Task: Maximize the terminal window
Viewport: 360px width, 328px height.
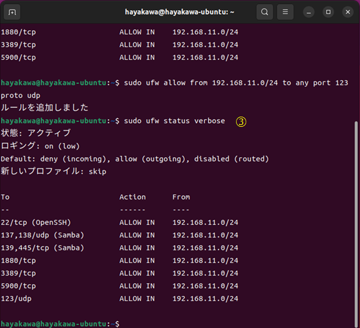Action: tap(328, 12)
